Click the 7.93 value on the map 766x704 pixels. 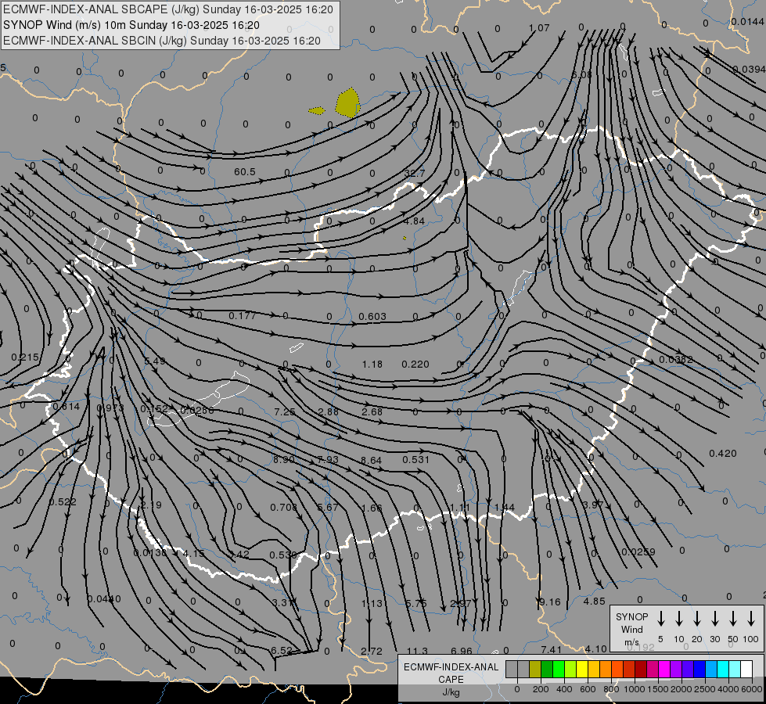(x=328, y=460)
